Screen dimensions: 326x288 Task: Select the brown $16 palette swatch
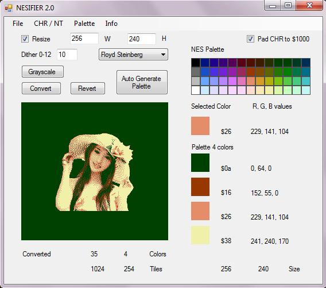(200, 187)
